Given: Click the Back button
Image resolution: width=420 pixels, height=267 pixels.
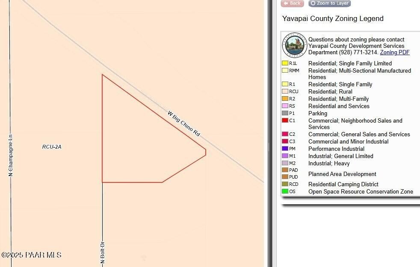Looking at the screenshot, I should pos(292,3).
